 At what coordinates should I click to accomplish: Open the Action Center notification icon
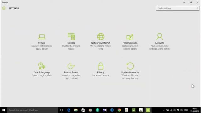pyautogui.click(x=182, y=110)
